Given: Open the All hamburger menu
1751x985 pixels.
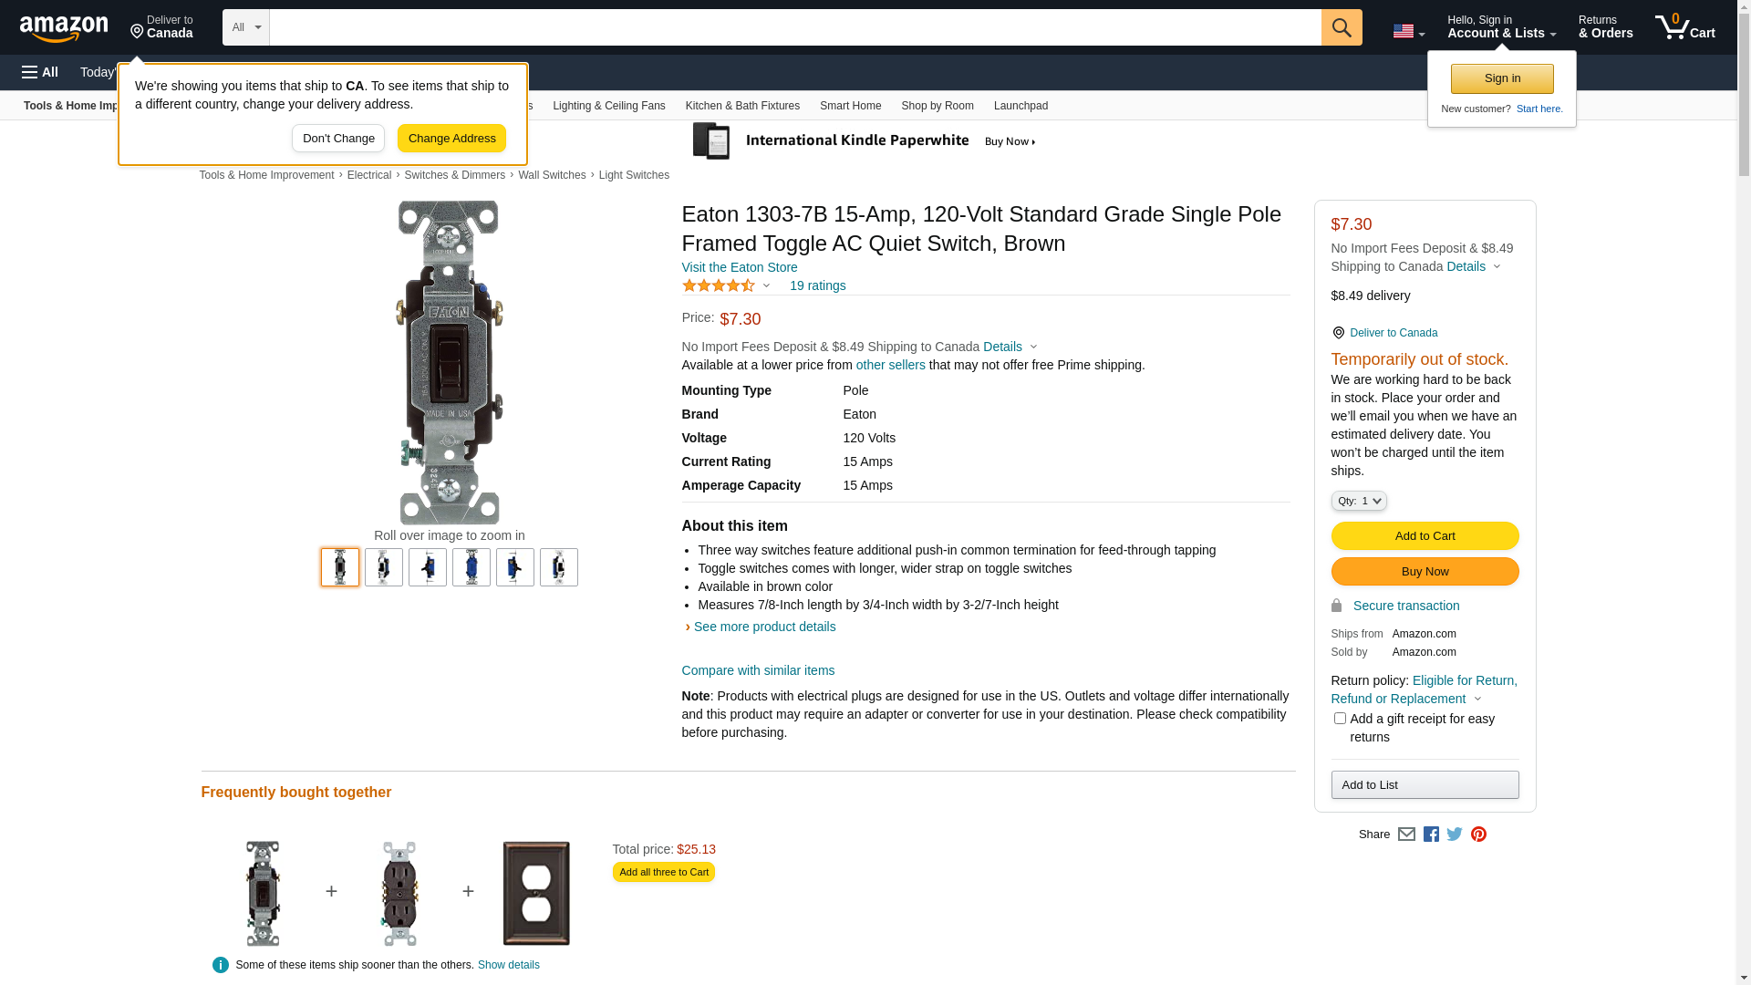Looking at the screenshot, I should tap(40, 72).
